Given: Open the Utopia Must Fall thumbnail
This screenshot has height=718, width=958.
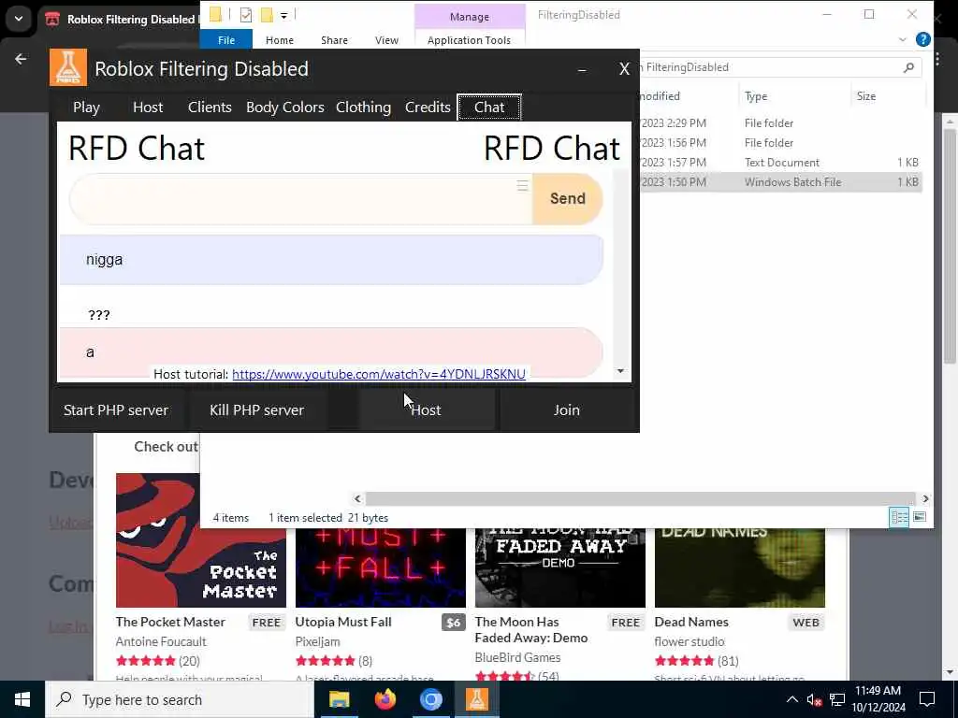Looking at the screenshot, I should tap(381, 567).
